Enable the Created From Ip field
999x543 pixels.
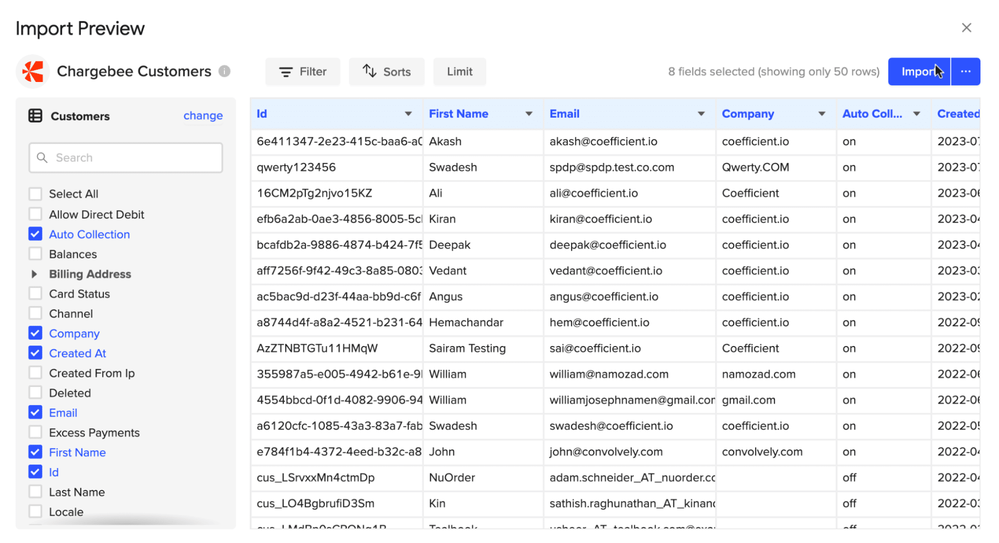pos(35,373)
